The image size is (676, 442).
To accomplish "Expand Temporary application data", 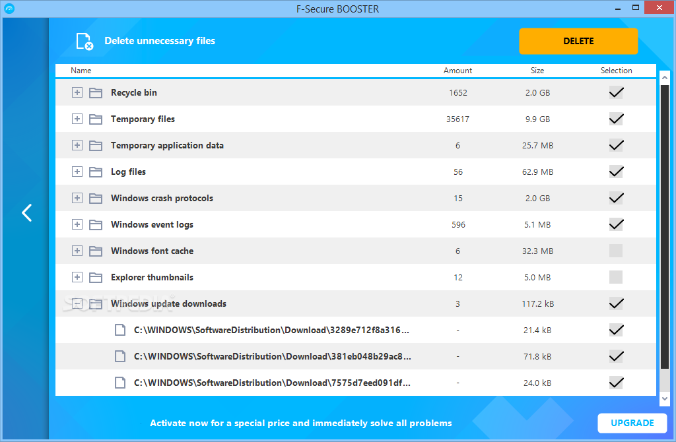I will pos(77,145).
